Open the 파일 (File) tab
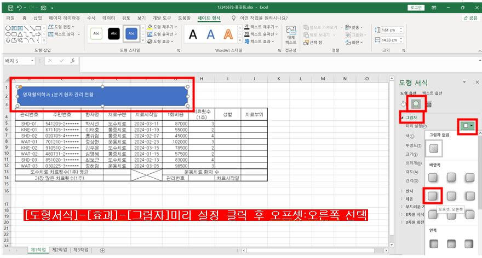Screen dimensions: 482x258 click(10, 18)
